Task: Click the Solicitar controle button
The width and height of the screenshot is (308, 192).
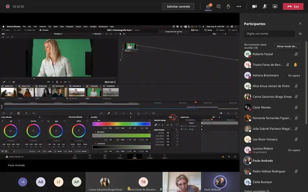Action: (x=178, y=6)
